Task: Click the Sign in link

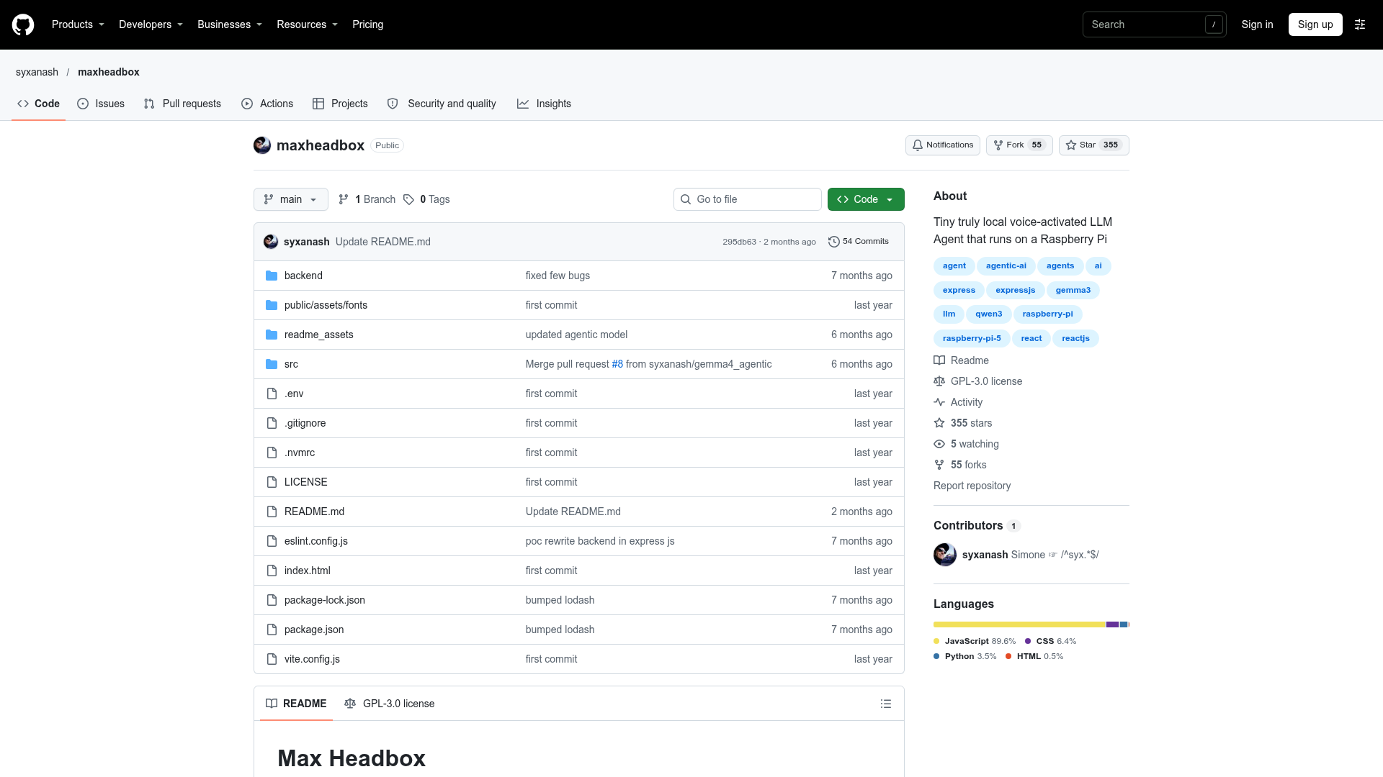Action: pyautogui.click(x=1257, y=24)
